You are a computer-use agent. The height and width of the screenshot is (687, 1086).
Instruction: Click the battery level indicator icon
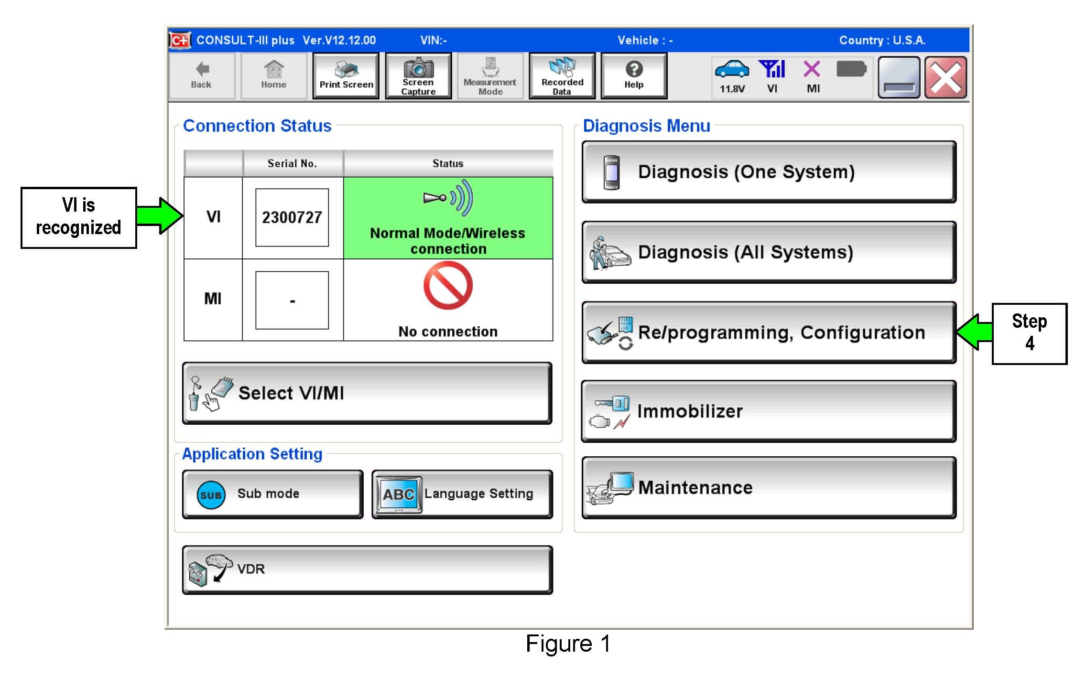(851, 70)
